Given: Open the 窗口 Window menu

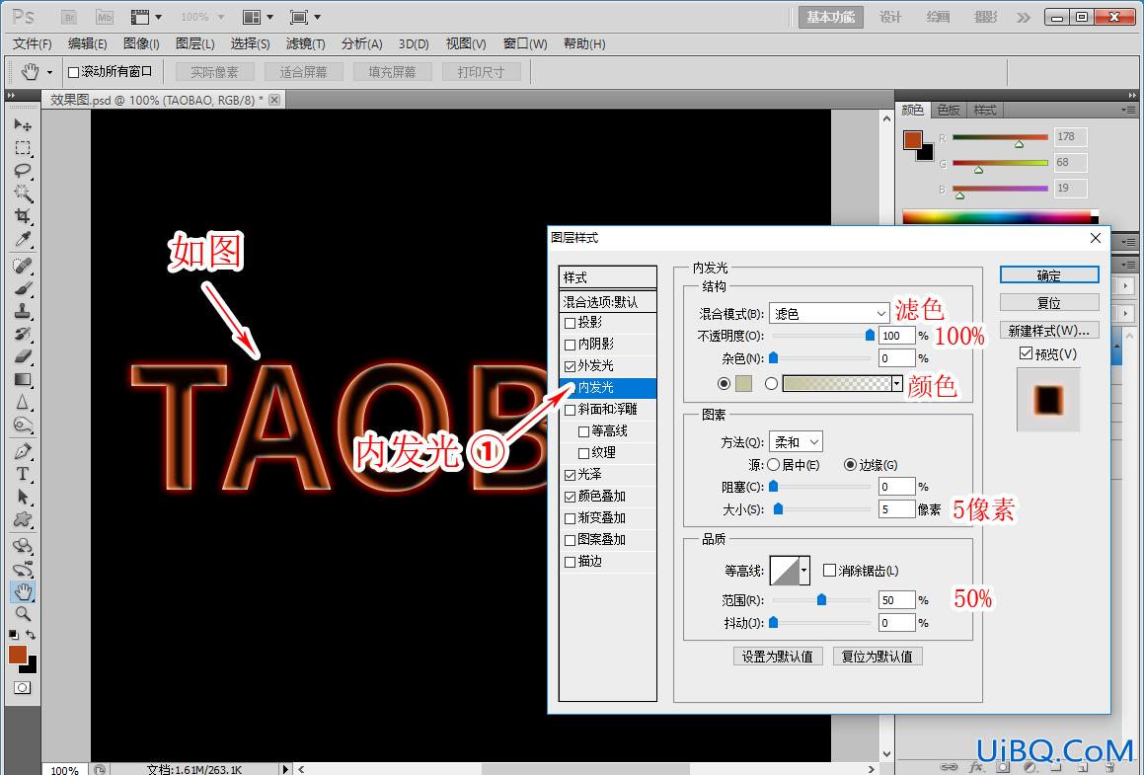Looking at the screenshot, I should click(x=525, y=43).
